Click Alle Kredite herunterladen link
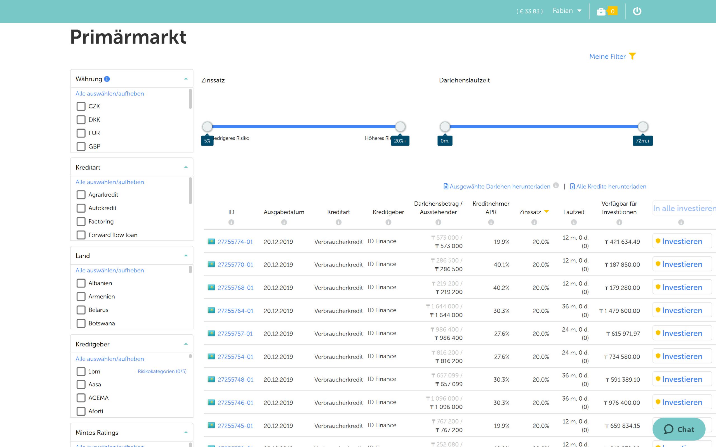 (x=611, y=187)
